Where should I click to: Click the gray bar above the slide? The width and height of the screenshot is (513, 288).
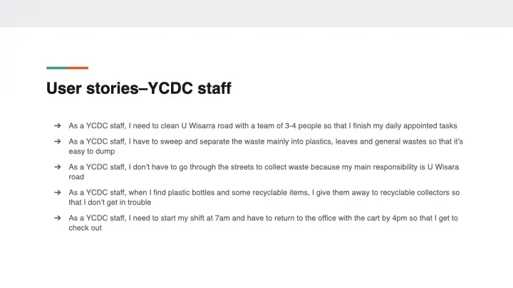(256, 13)
